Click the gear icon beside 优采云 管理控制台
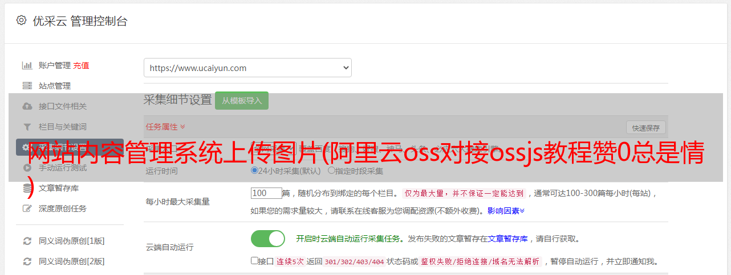 tap(21, 20)
